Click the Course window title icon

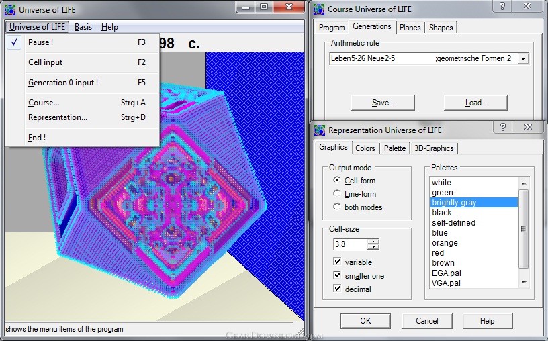[x=318, y=9]
